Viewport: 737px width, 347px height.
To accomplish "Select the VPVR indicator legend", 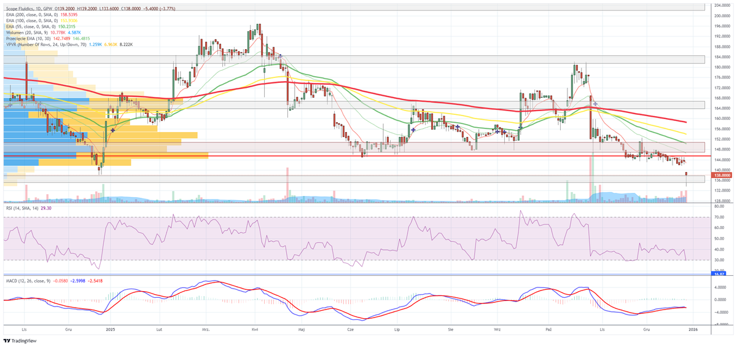I will pos(46,44).
